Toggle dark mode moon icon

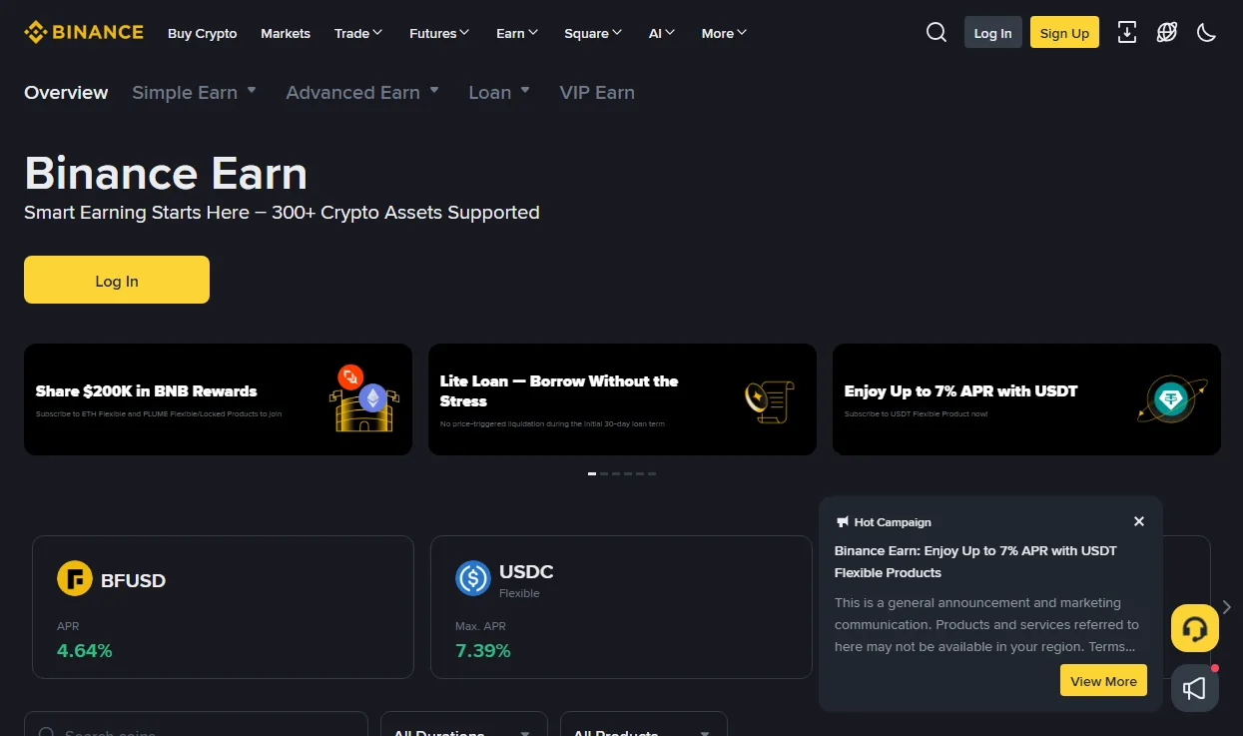click(1207, 32)
